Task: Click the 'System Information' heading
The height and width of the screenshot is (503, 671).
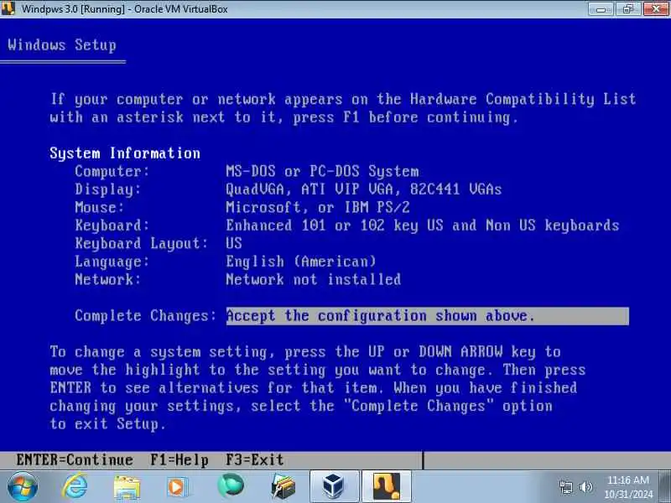Action: [125, 153]
